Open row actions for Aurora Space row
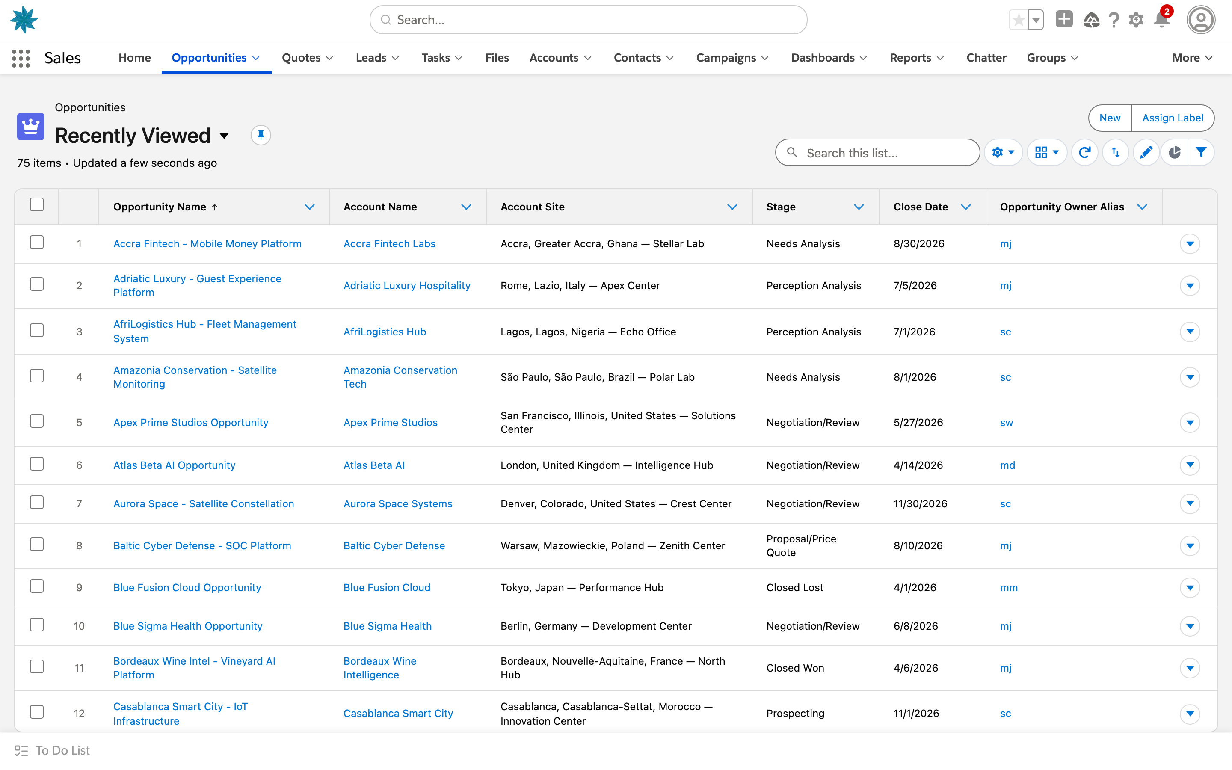1232x770 pixels. point(1190,503)
